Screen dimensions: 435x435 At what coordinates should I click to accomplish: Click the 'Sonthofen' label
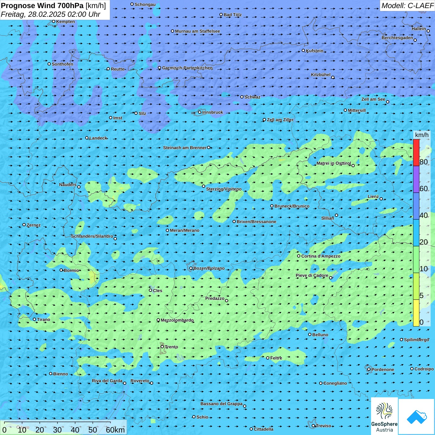coord(62,64)
